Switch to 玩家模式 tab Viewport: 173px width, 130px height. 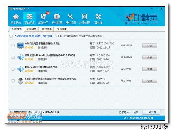coord(32,29)
